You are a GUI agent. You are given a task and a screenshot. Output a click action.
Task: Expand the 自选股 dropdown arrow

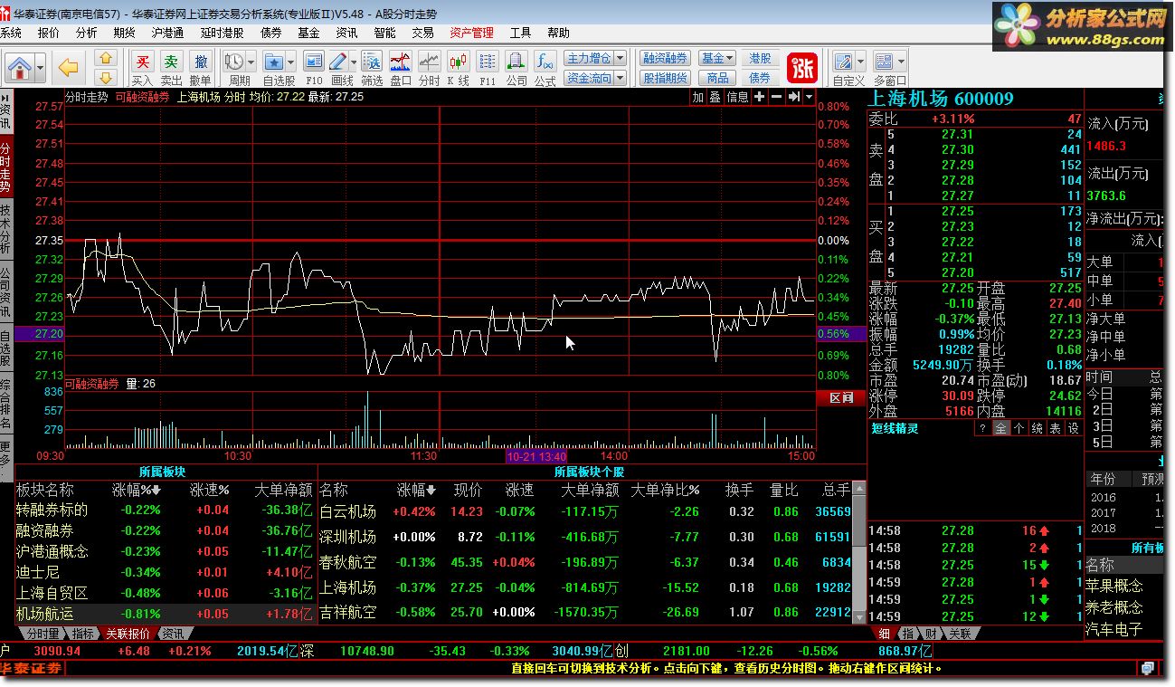(291, 62)
